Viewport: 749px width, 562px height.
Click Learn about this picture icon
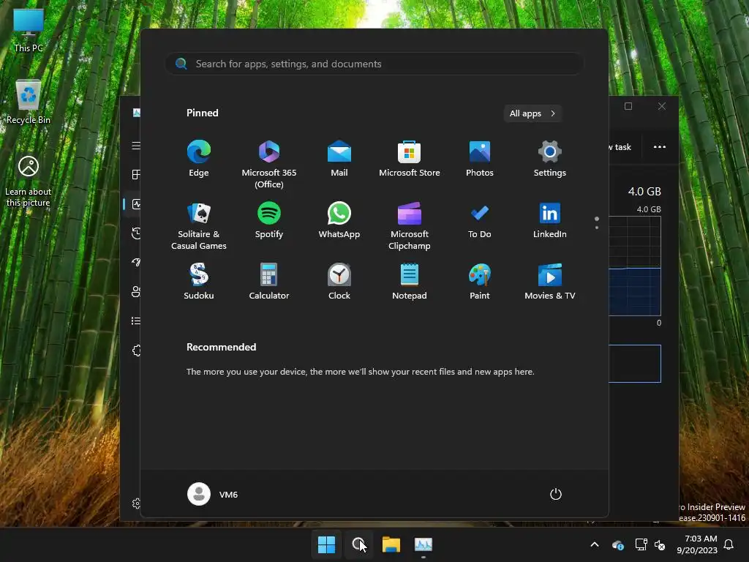coord(29,181)
